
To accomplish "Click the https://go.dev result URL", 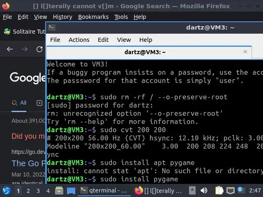I will [x=28, y=152].
